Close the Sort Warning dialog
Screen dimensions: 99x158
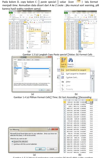click(x=55, y=129)
